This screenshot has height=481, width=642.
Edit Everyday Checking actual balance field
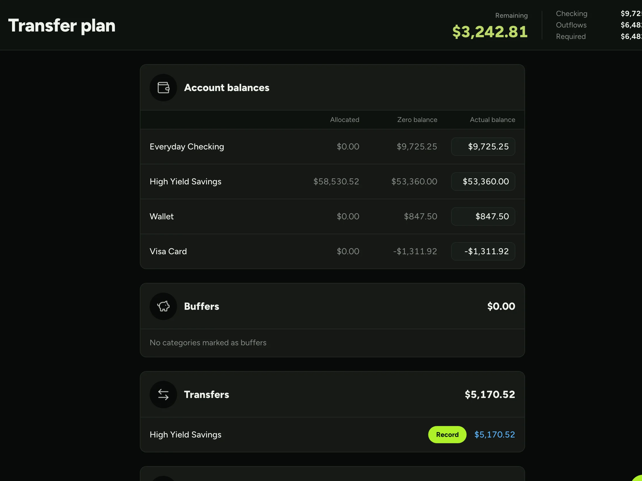pyautogui.click(x=483, y=146)
